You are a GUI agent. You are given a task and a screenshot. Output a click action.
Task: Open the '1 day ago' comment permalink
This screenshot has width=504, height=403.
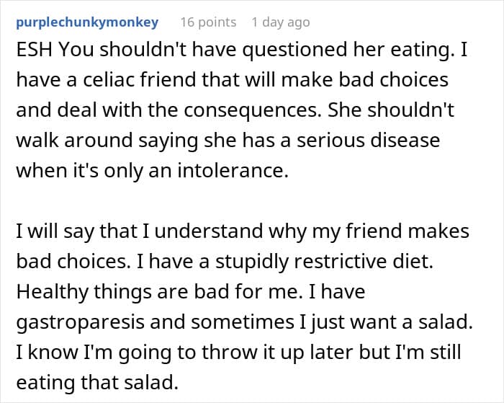(281, 22)
